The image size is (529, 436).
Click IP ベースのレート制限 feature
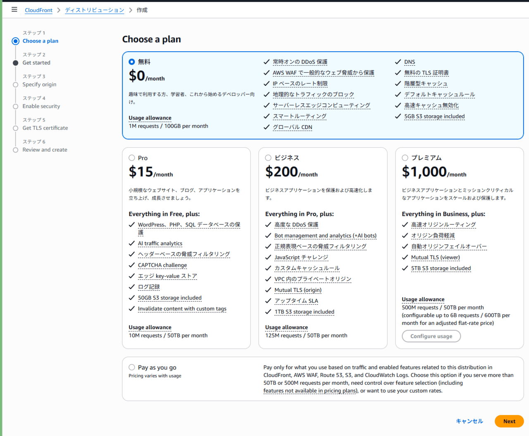pyautogui.click(x=300, y=84)
